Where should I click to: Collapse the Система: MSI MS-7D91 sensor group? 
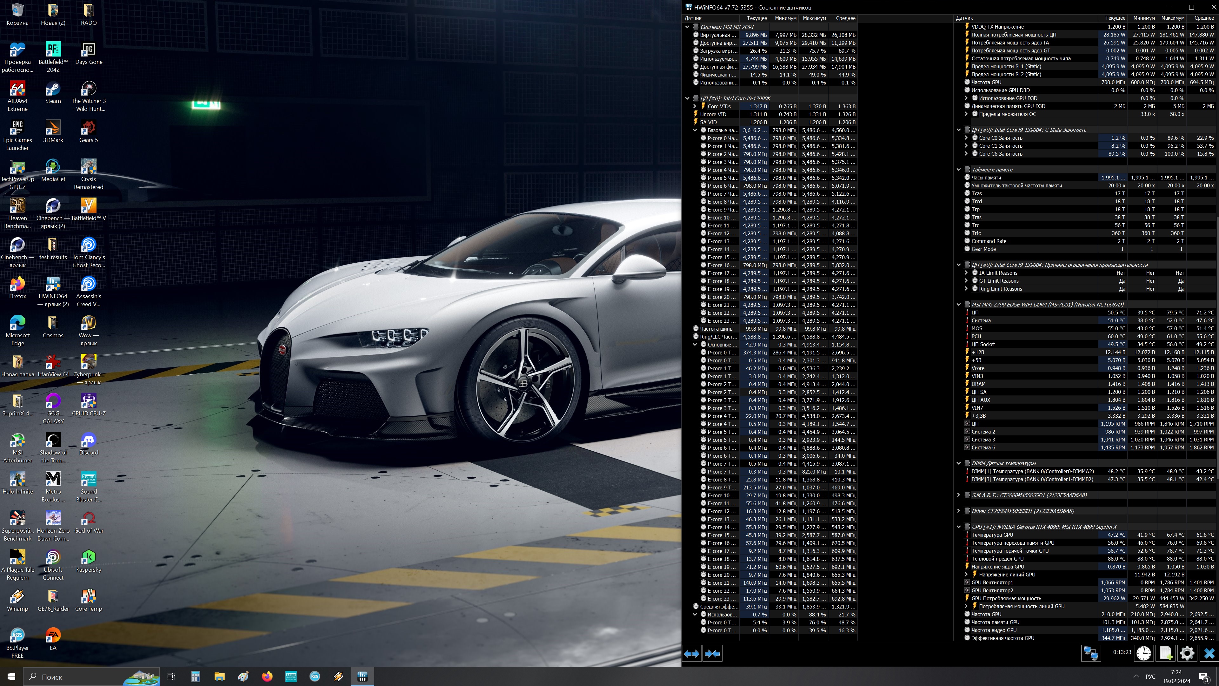(687, 27)
